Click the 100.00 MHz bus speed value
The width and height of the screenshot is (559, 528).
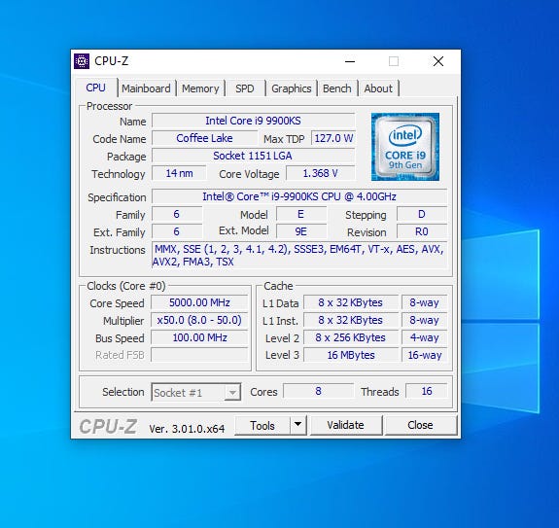pyautogui.click(x=199, y=337)
